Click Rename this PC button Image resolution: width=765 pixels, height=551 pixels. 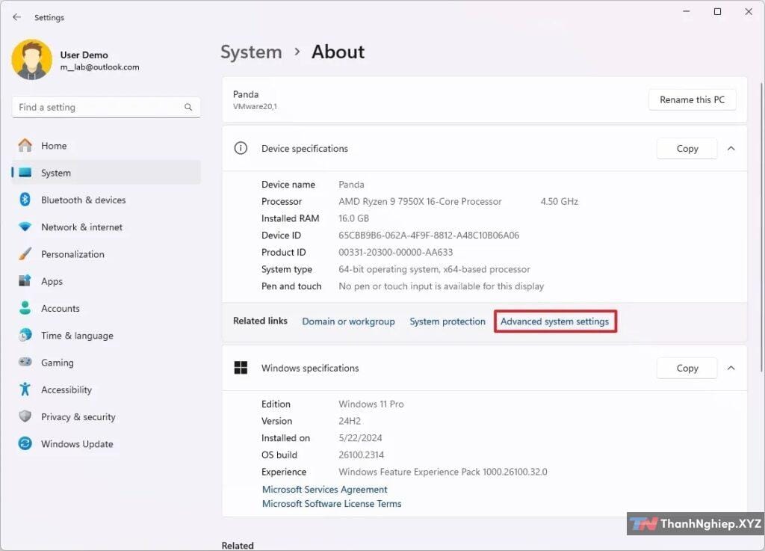(x=692, y=99)
